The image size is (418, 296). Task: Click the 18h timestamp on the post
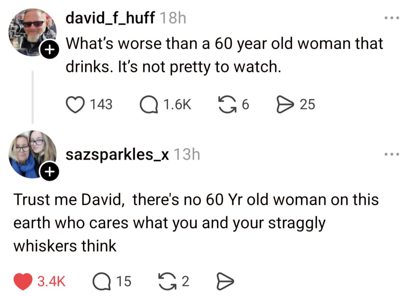[173, 18]
